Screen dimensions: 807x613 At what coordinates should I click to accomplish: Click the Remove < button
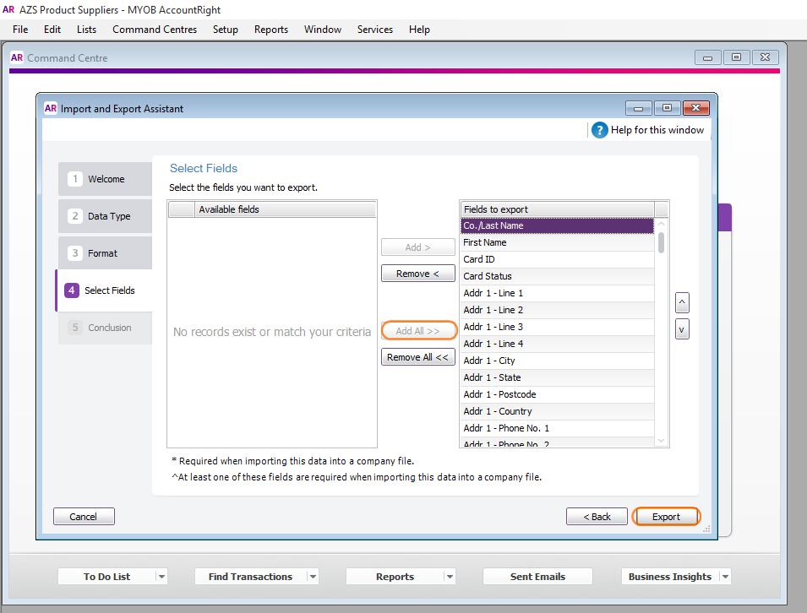[x=418, y=274]
